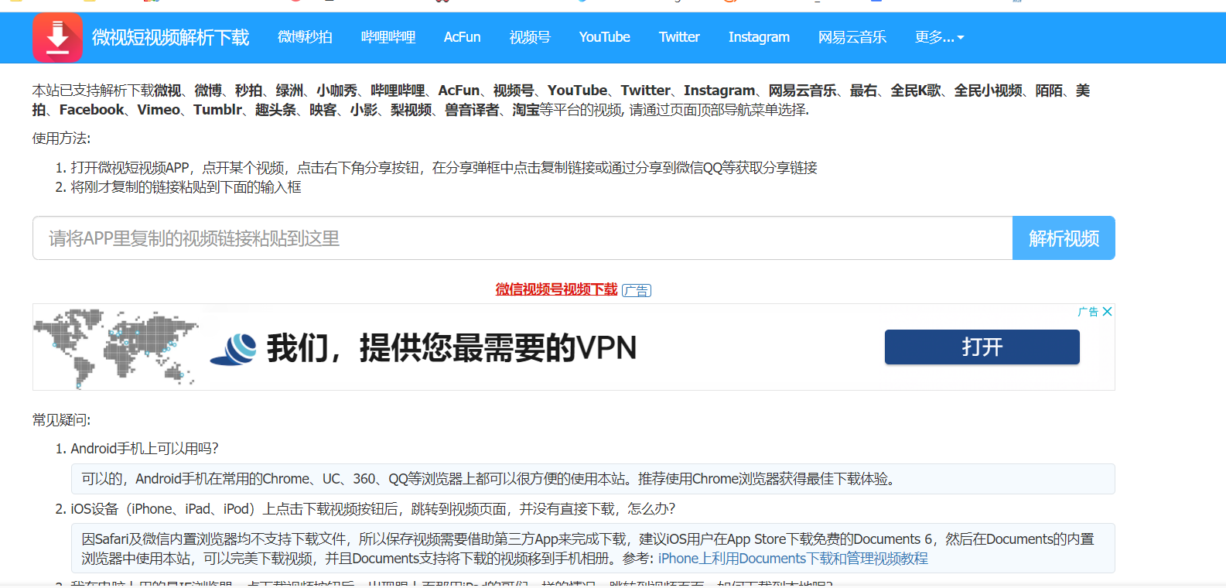The height and width of the screenshot is (588, 1226).
Task: Go to the 哔哩哔哩 nav item
Action: 388,37
